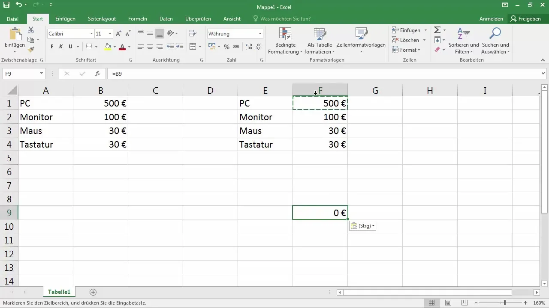Toggle underline U formatting
The image size is (549, 308).
coord(70,47)
